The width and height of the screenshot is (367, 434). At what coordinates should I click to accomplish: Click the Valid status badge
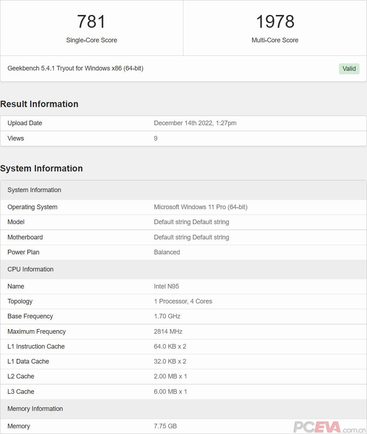(349, 69)
